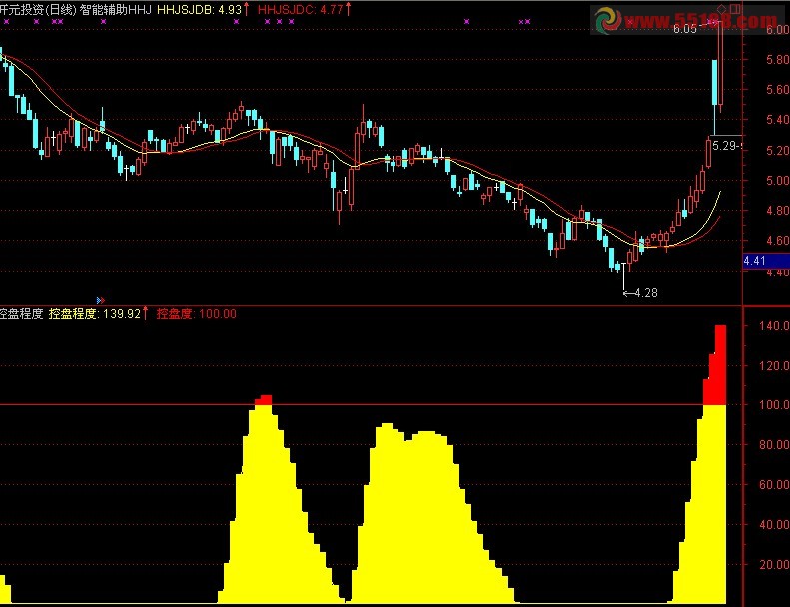This screenshot has height=607, width=790.
Task: Click the HHJSJDC 4.77 value label
Action: point(302,8)
